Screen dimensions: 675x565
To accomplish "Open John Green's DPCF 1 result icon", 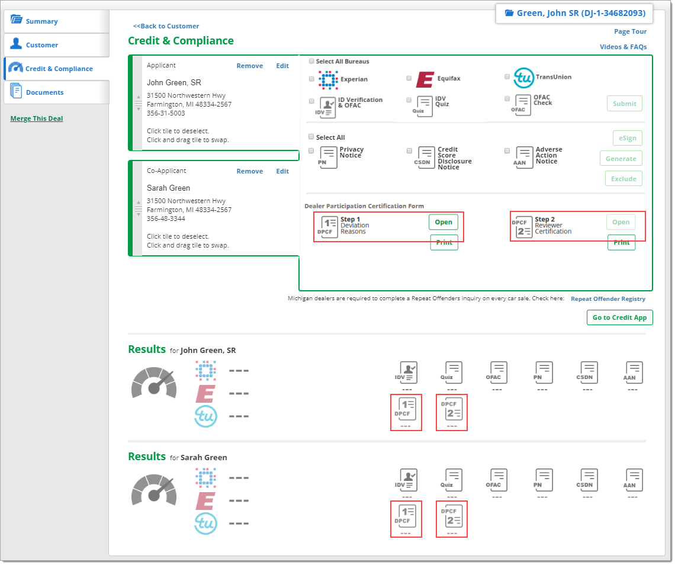I will (406, 409).
